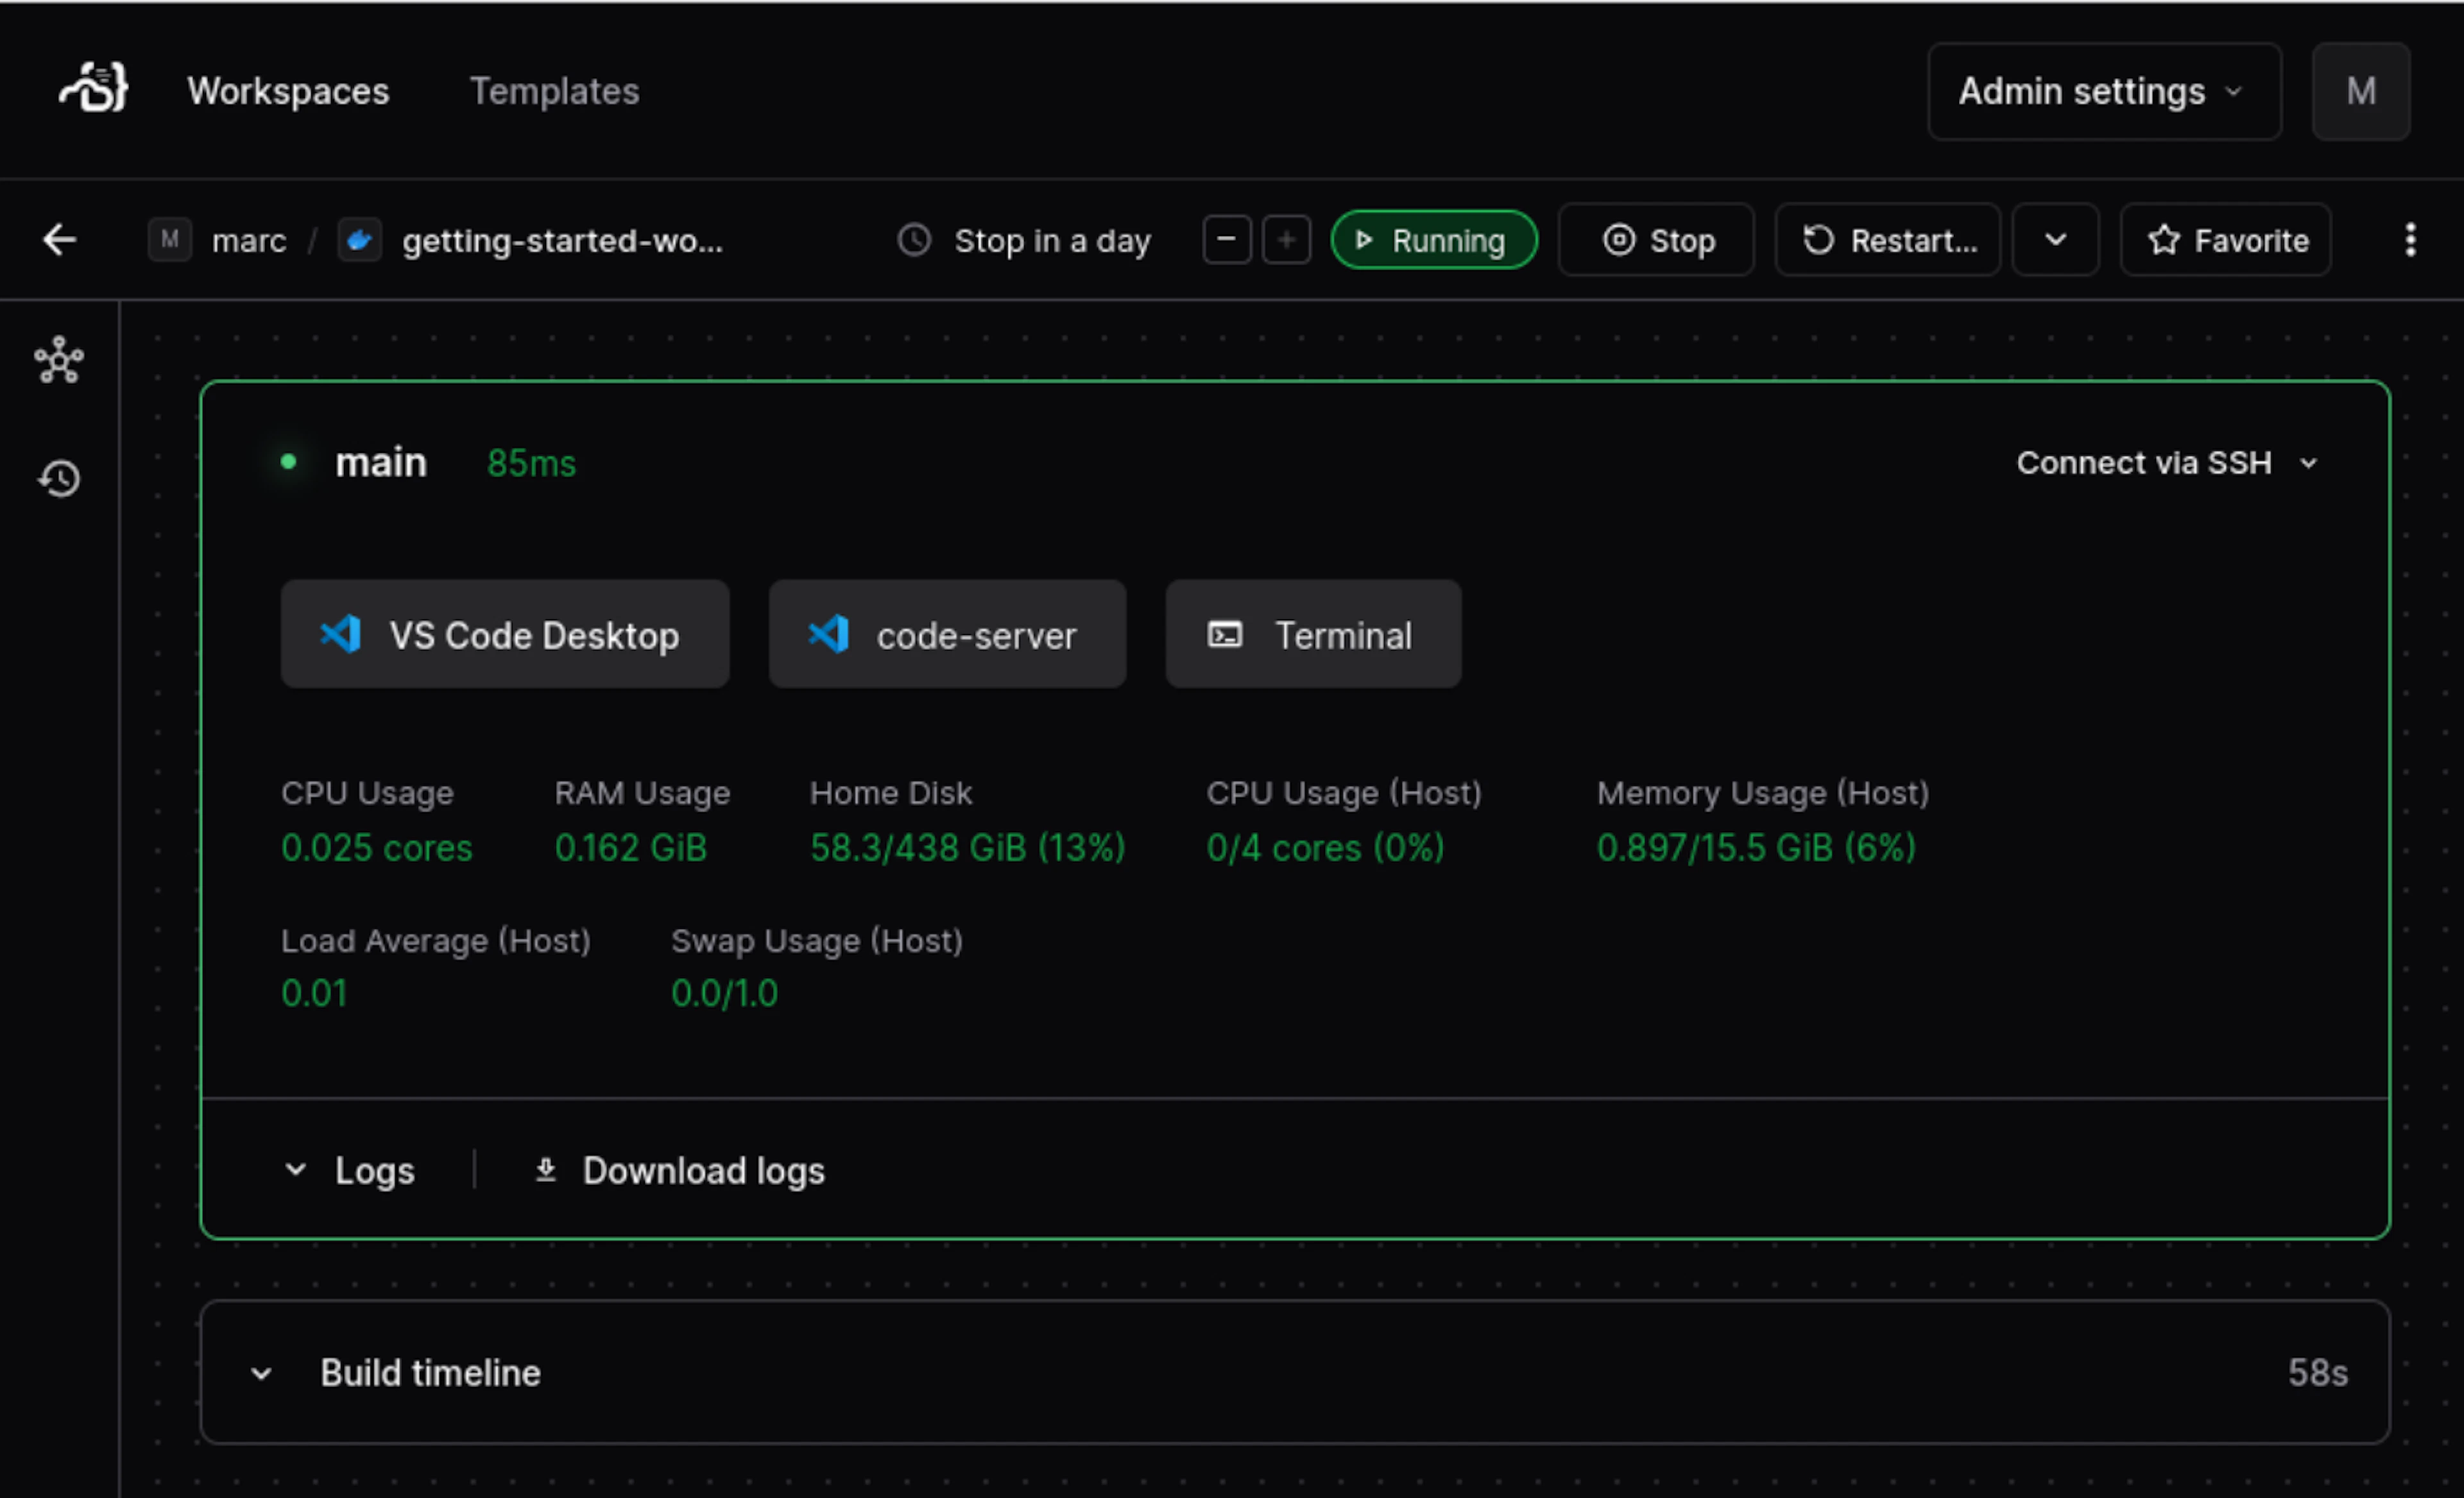This screenshot has width=2464, height=1498.
Task: Click the 0.025 cores CPU value
Action: tap(377, 848)
